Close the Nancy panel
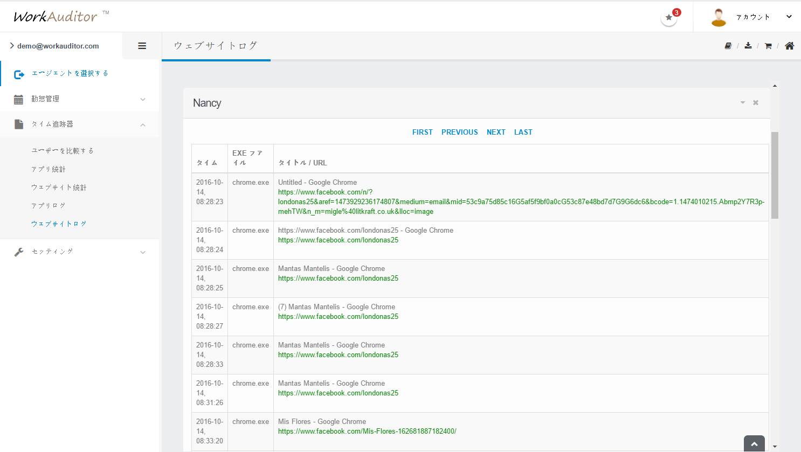 [x=756, y=102]
